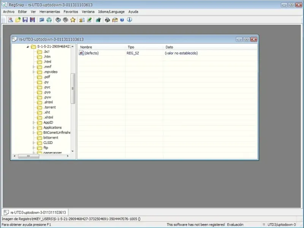Click tree horizontal scrollbar left arrow

(14, 156)
